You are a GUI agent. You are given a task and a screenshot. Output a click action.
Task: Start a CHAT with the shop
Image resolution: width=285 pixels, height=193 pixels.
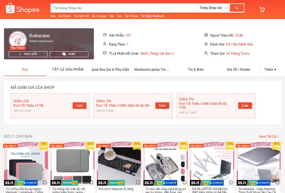pos(69,54)
